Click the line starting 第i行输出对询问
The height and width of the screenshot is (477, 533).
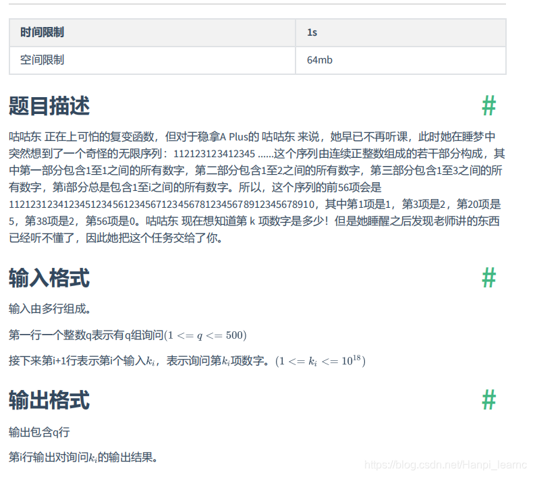[x=83, y=457]
